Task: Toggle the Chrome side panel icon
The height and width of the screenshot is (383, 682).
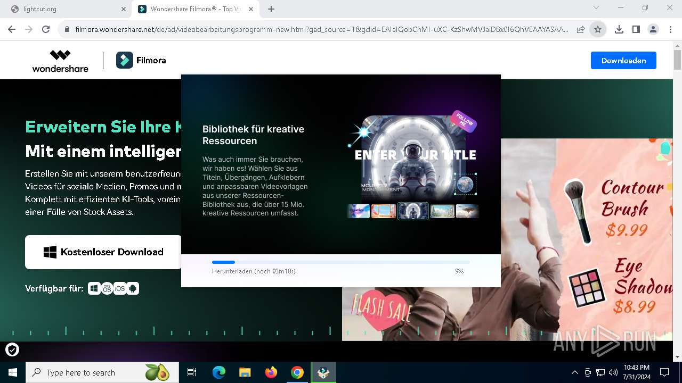Action: (636, 30)
